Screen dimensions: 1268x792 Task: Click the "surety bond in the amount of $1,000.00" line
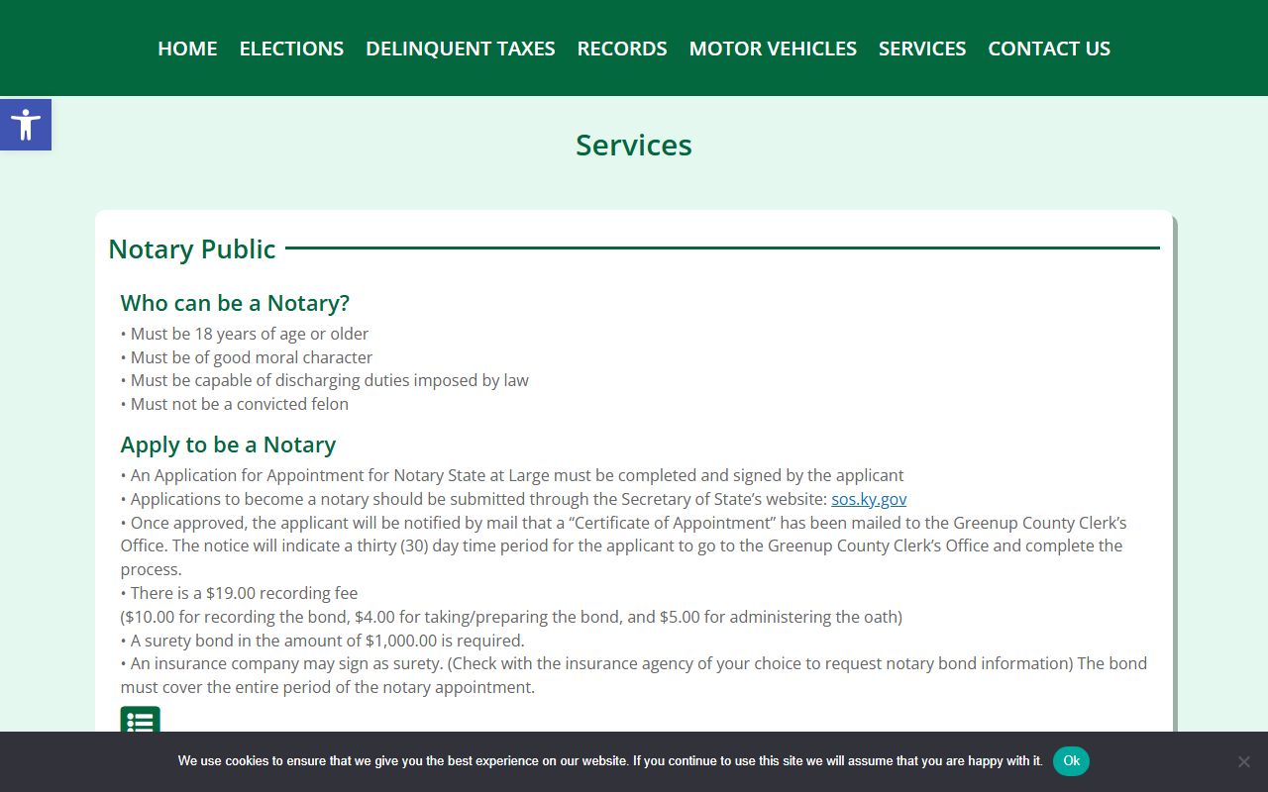pos(323,641)
